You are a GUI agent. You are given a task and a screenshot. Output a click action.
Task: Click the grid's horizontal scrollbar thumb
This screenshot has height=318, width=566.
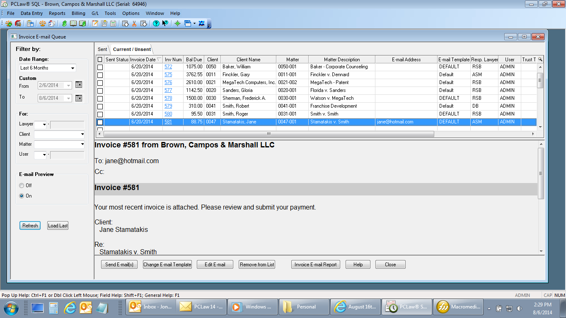click(x=269, y=134)
